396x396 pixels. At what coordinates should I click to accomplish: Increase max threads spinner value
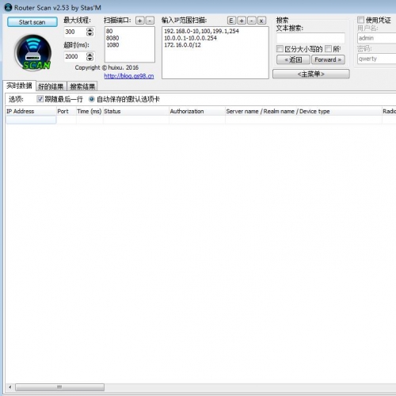pyautogui.click(x=89, y=29)
